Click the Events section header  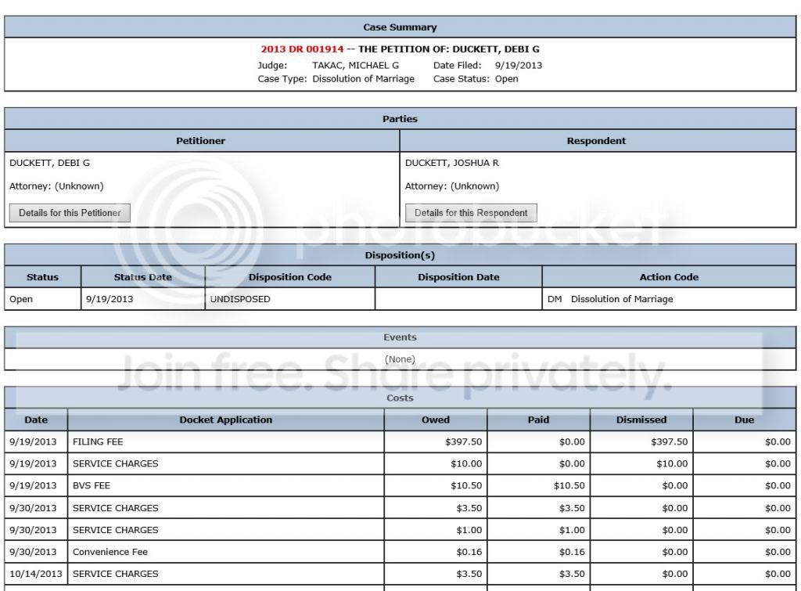click(x=400, y=337)
